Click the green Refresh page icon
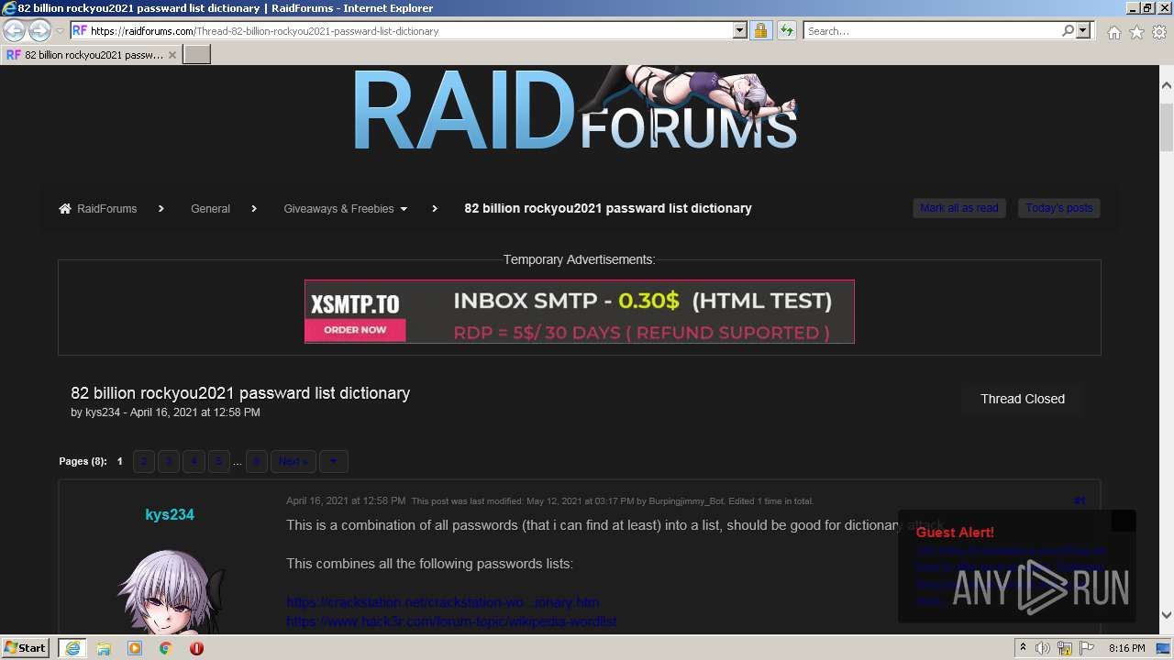This screenshot has width=1174, height=660. (x=786, y=30)
